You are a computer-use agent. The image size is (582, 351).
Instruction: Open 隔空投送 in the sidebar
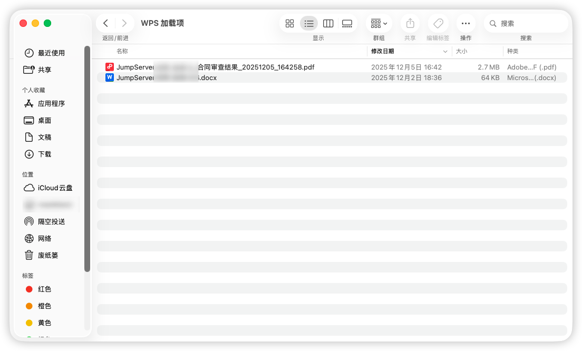(x=51, y=221)
